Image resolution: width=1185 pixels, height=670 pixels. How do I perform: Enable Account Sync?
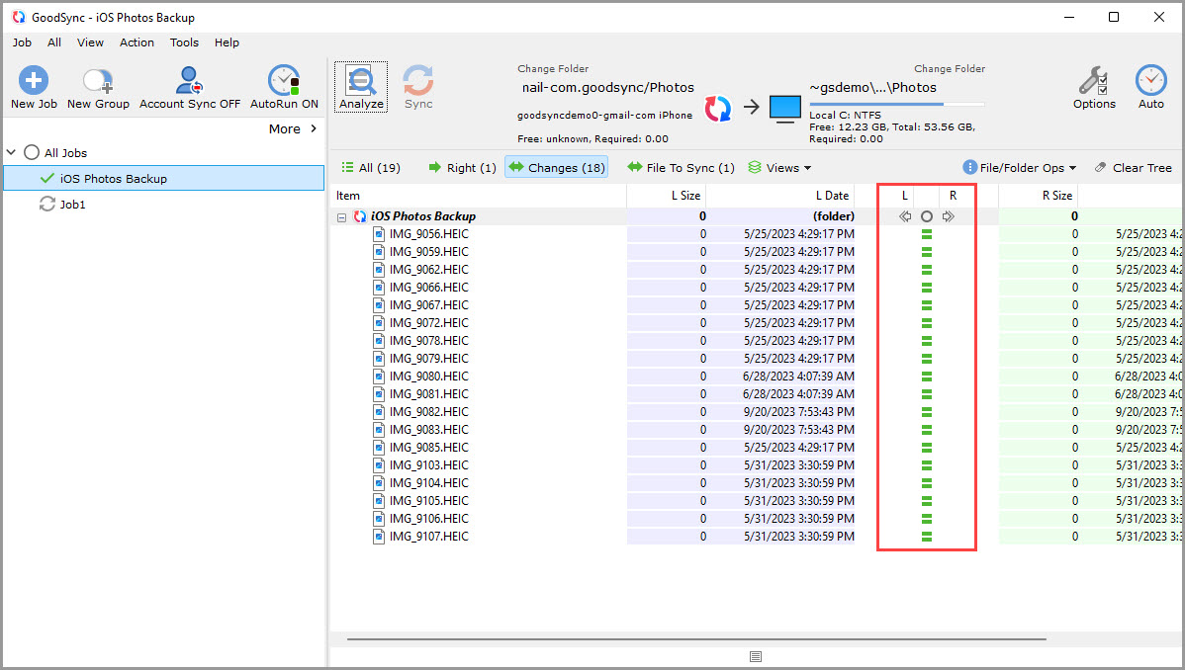188,86
